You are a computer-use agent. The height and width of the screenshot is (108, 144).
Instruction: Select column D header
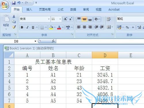(x=105, y=55)
